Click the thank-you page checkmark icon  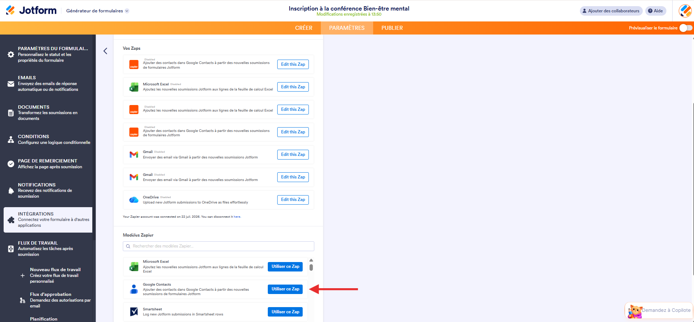point(11,164)
